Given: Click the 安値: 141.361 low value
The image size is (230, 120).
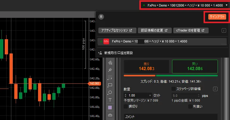Looking at the screenshot, I should coord(192,82).
